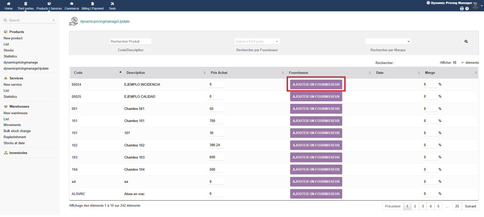Click the user avatar in top right

coord(475,5)
